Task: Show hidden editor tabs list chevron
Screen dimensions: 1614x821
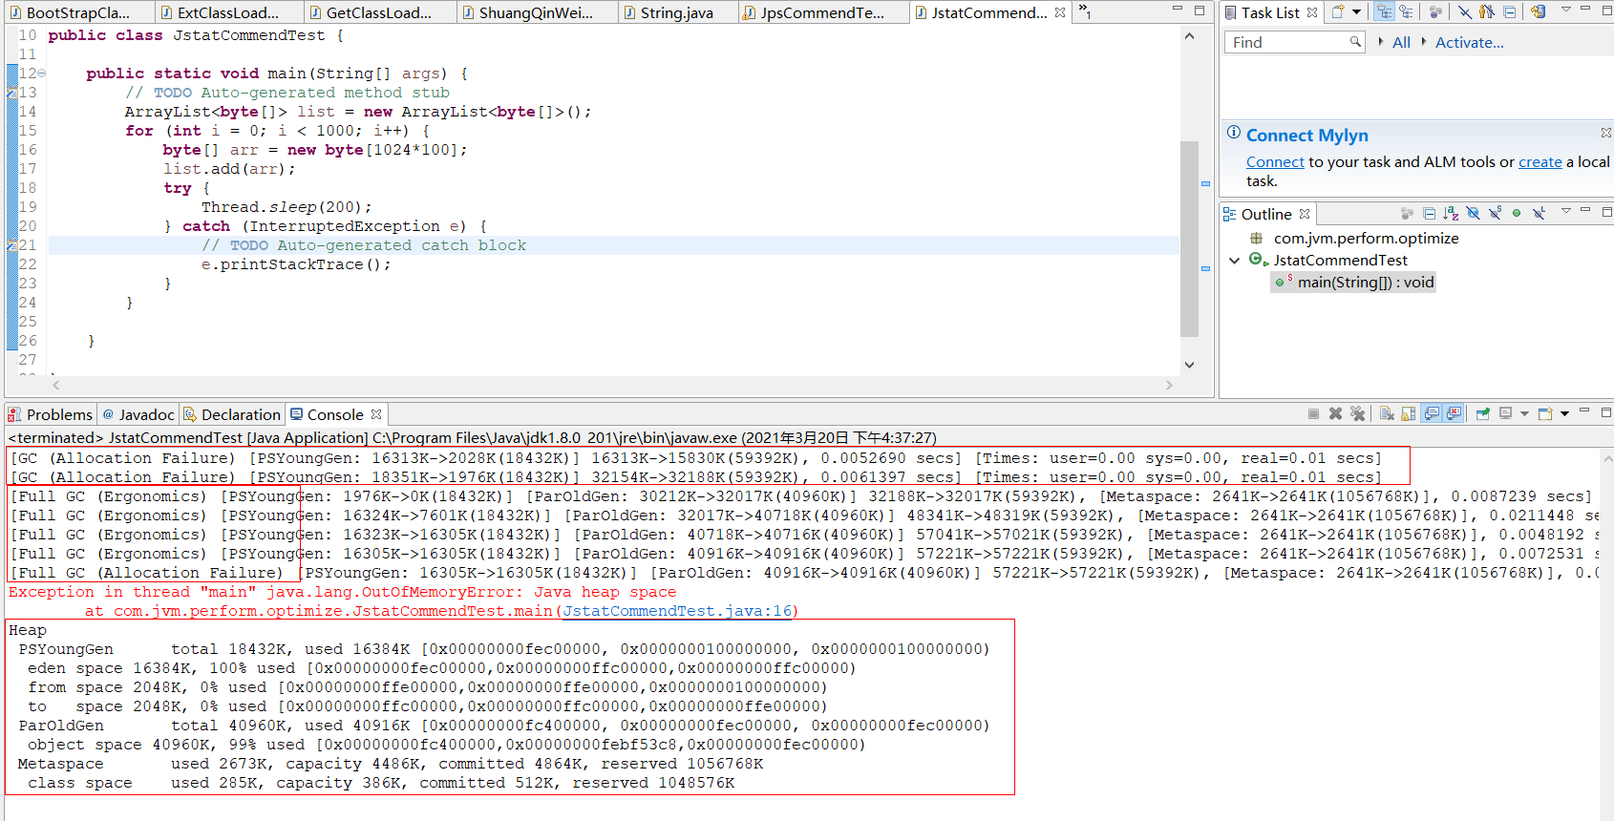Action: click(1084, 11)
